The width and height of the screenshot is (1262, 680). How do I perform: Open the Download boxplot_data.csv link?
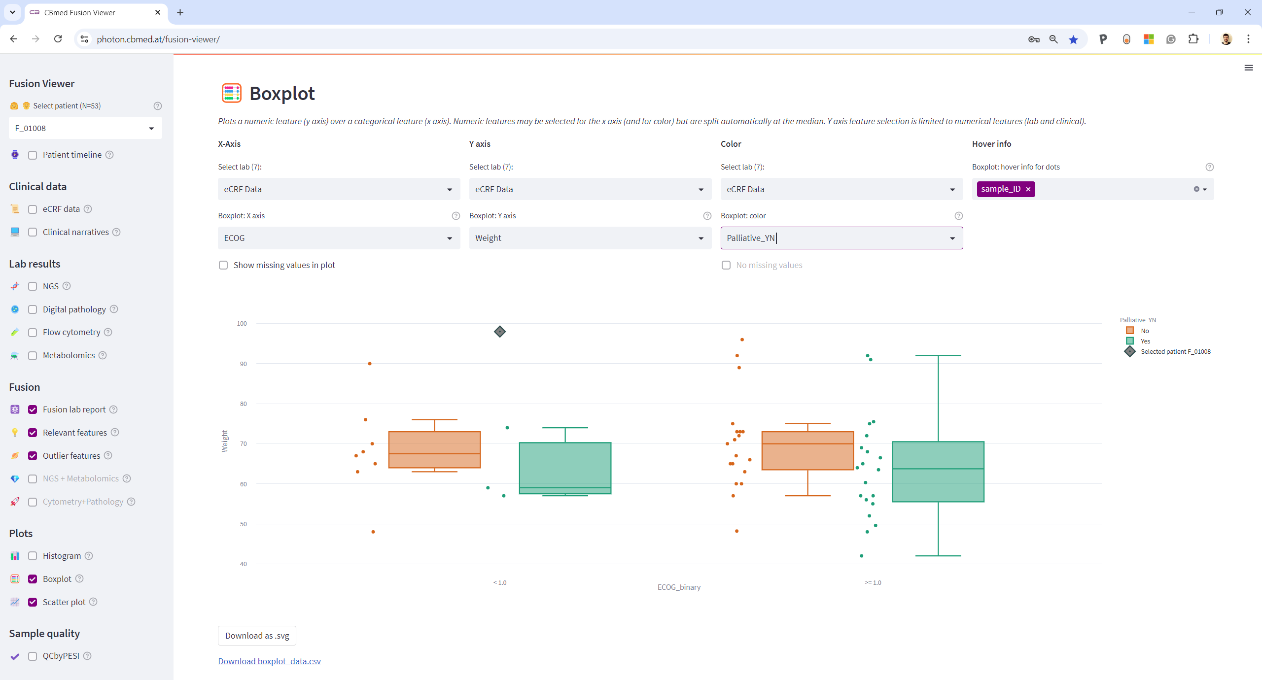point(269,661)
